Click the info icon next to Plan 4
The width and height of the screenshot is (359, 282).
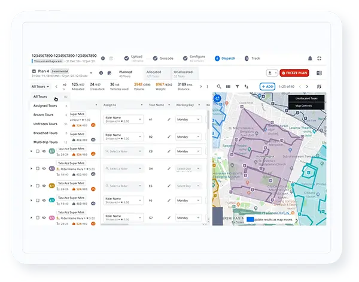[x=101, y=73]
